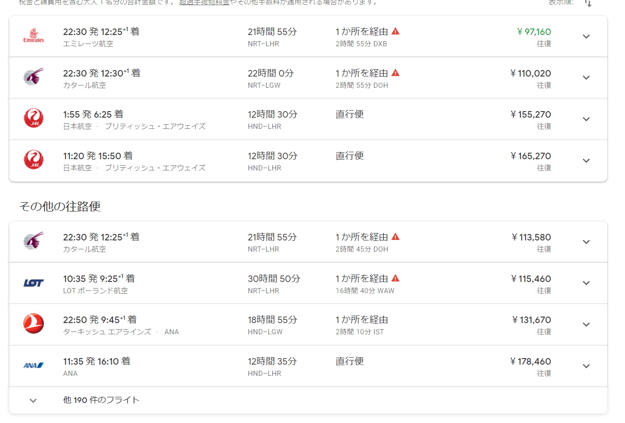Click the ¥155,270 JAL flight price
The width and height of the screenshot is (625, 423).
(x=531, y=114)
